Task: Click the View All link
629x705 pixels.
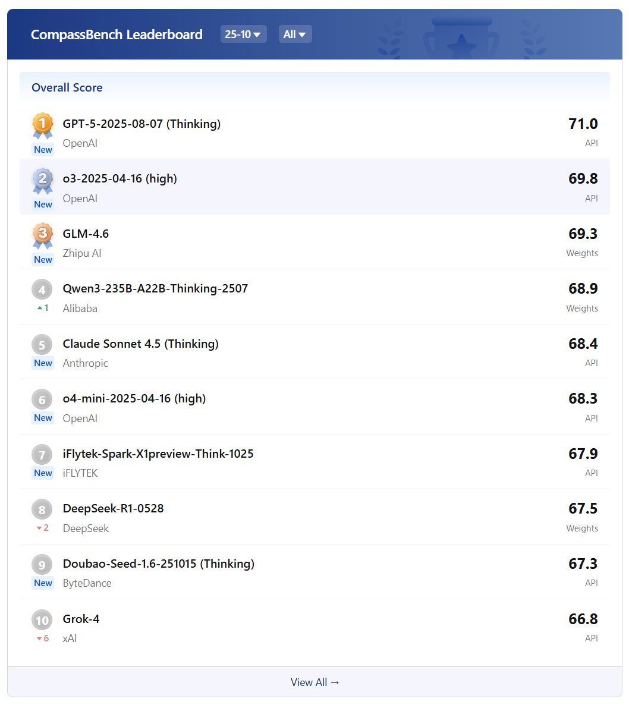Action: [x=314, y=682]
